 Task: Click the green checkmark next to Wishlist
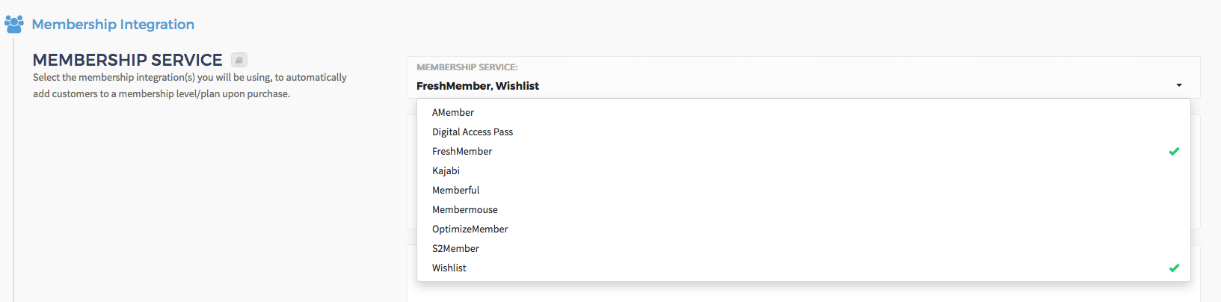pyautogui.click(x=1174, y=268)
